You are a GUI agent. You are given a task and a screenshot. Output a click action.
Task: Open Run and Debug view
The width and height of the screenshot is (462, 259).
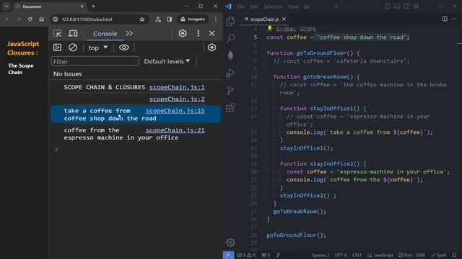[x=230, y=73]
